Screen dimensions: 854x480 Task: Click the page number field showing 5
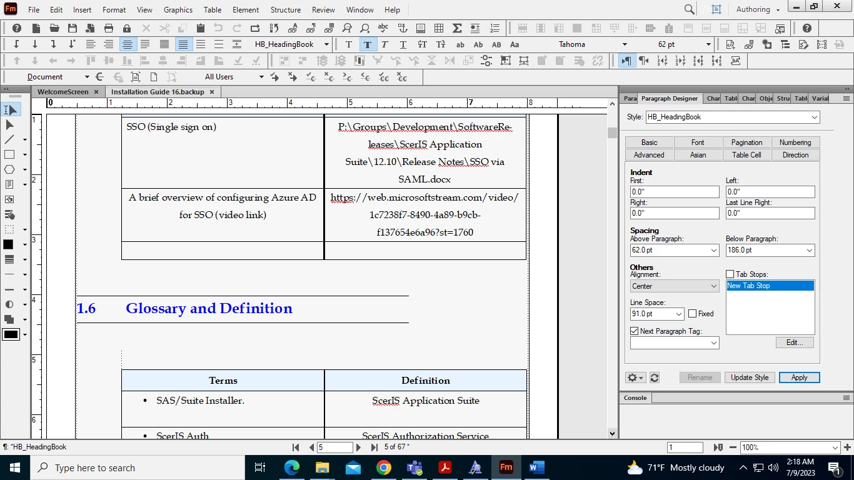[x=335, y=447]
